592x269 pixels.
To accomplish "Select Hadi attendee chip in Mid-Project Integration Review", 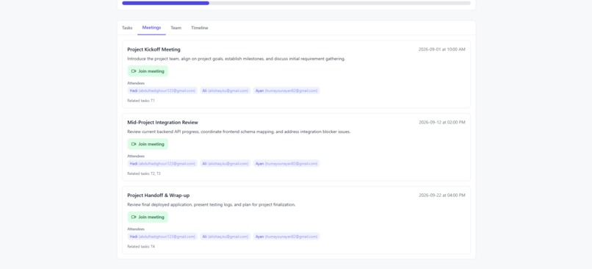I will point(162,164).
